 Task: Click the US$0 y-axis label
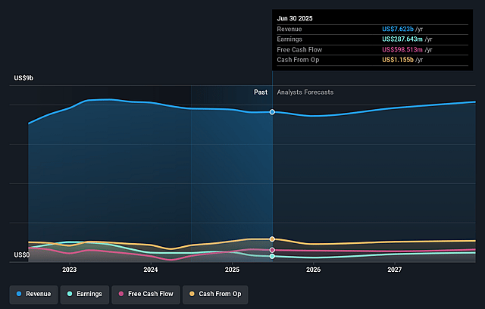pos(22,255)
